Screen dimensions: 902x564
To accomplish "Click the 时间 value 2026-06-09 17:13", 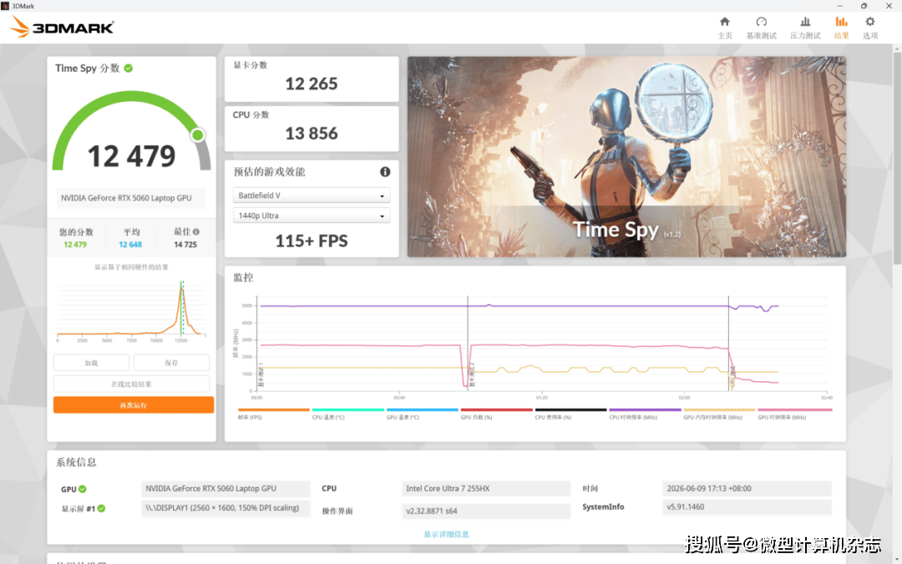I will coord(747,489).
